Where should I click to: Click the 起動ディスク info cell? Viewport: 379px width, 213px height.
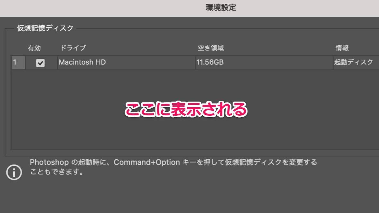coord(356,63)
